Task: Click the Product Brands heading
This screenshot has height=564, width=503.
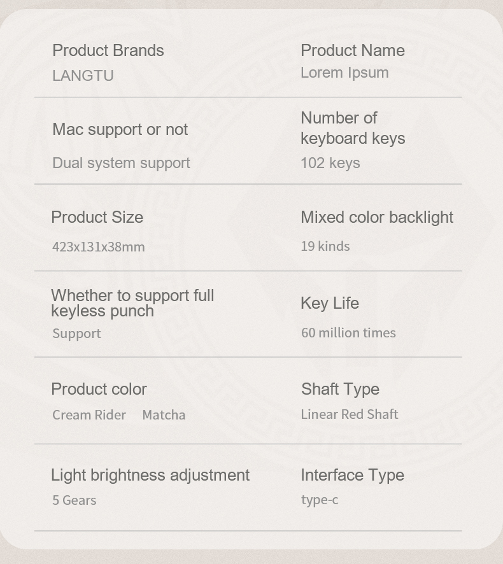Action: (x=108, y=51)
